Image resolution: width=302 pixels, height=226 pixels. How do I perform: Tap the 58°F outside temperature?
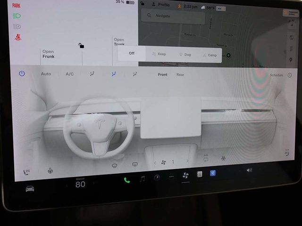(x=210, y=8)
